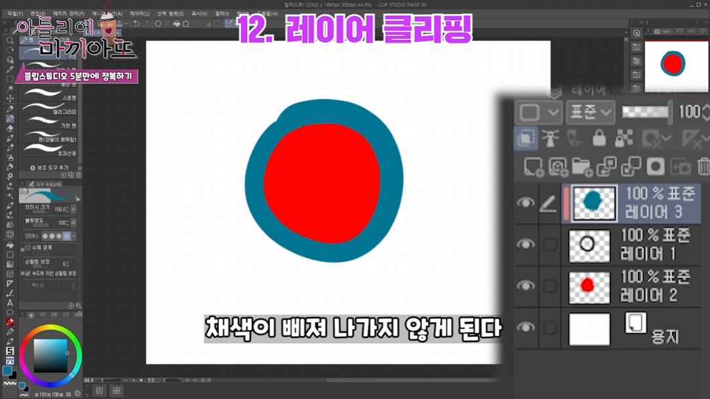Click 보조 도구 추가 button
Image resolution: width=710 pixels, height=399 pixels.
tap(49, 168)
